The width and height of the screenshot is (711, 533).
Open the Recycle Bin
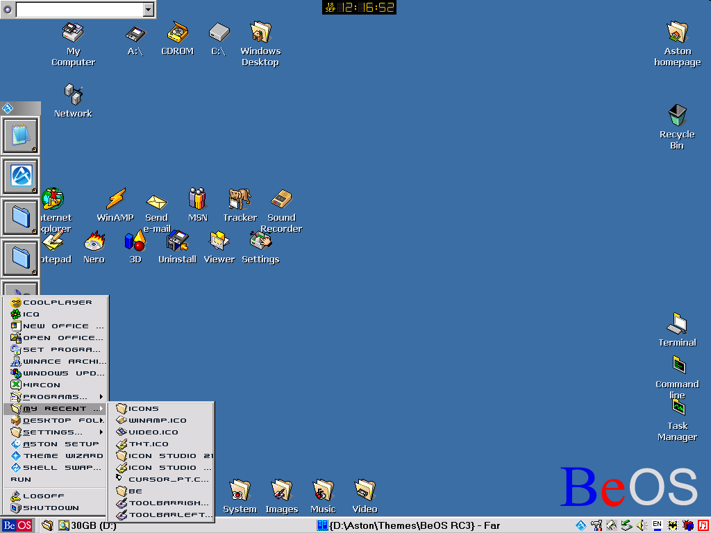pos(677,127)
